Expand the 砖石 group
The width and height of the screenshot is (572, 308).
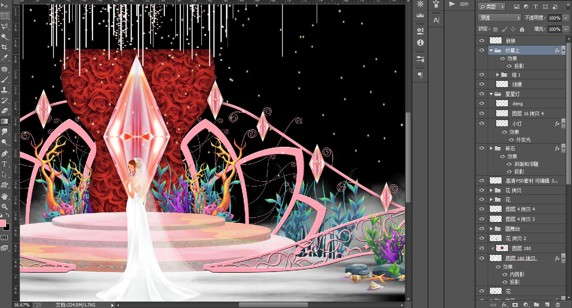[x=491, y=148]
